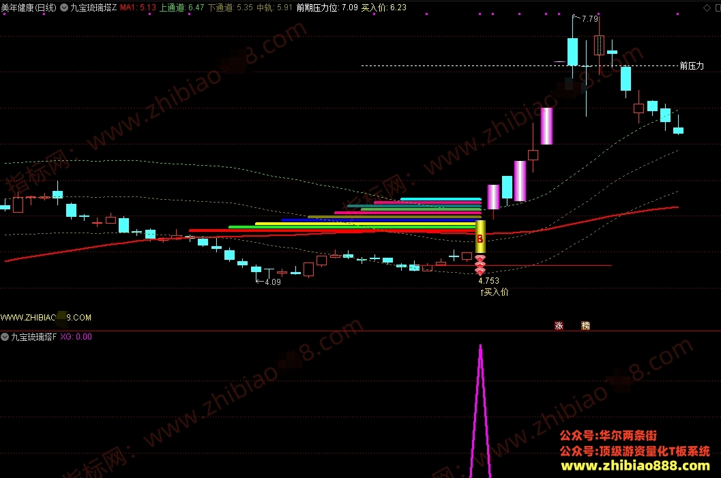
Task: Click the magenta XG signal spike
Action: click(x=480, y=410)
